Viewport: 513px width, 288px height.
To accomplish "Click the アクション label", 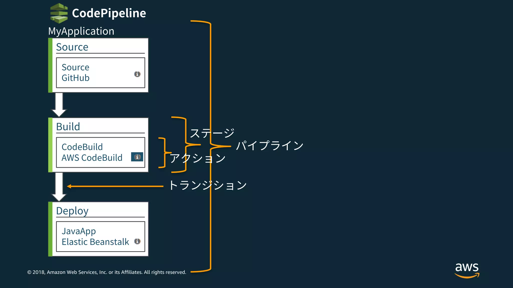I will (198, 158).
